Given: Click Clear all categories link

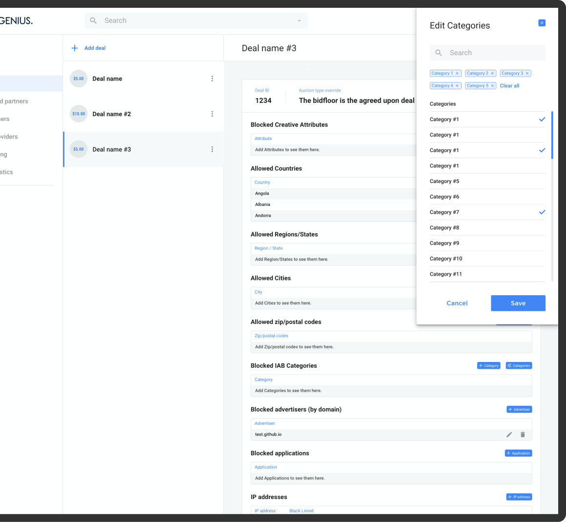Looking at the screenshot, I should pos(509,85).
